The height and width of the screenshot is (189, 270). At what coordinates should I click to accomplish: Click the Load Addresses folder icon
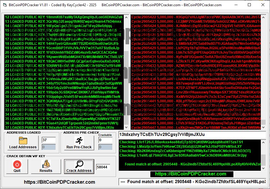click(x=23, y=140)
